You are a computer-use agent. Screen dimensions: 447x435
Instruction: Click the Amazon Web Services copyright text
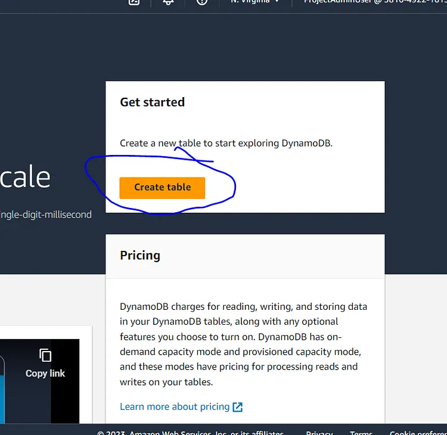pyautogui.click(x=190, y=433)
